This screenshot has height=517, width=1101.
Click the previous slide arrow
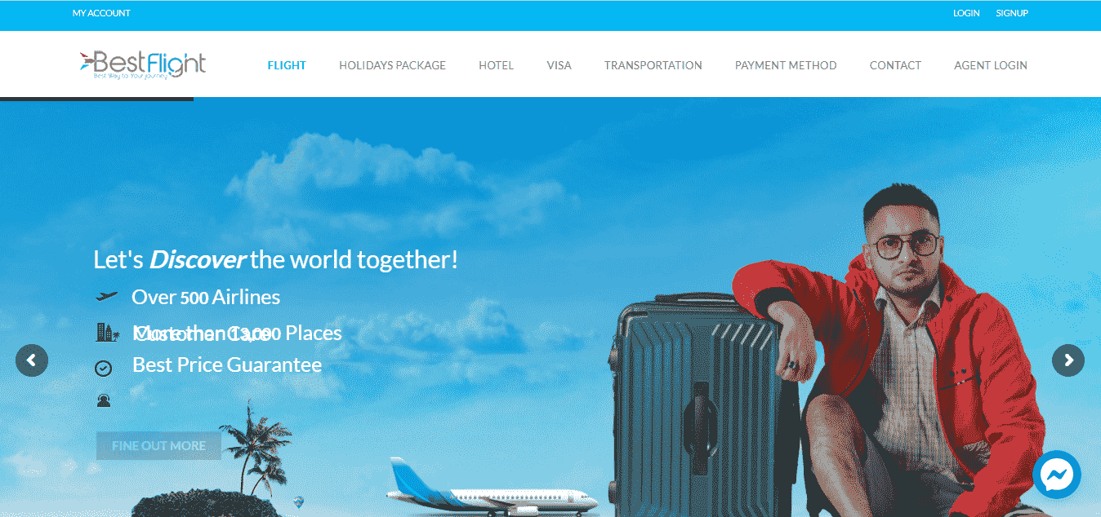(32, 360)
